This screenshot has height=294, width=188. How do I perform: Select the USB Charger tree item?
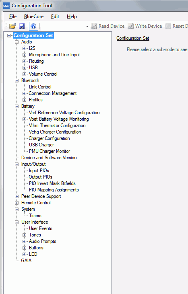(41, 145)
